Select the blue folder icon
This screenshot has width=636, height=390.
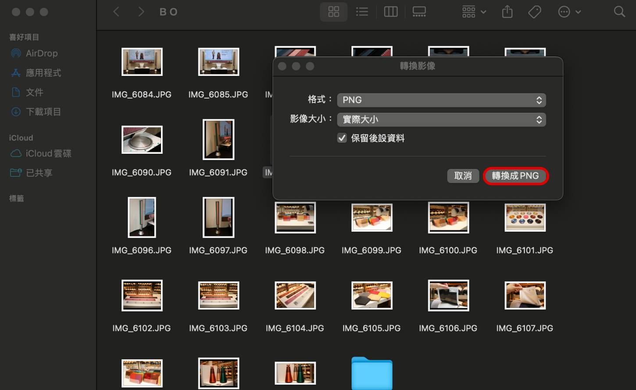(372, 373)
